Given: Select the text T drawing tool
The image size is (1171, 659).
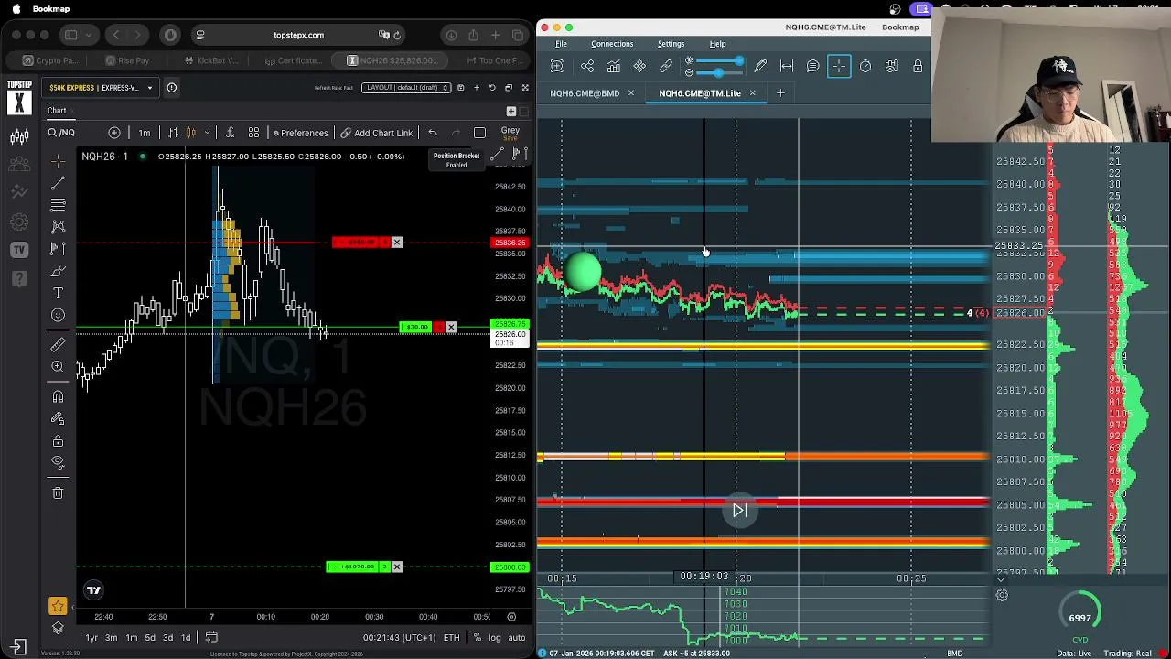Looking at the screenshot, I should (58, 293).
